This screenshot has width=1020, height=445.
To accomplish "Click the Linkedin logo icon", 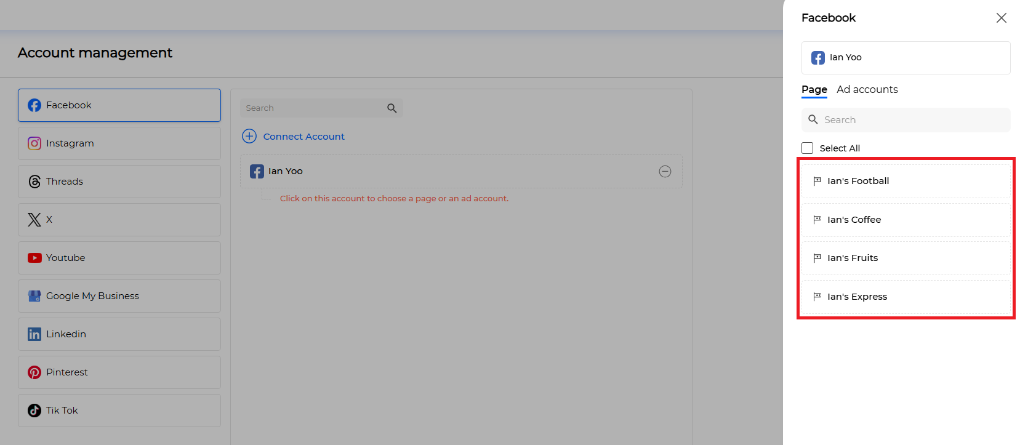I will tap(34, 334).
